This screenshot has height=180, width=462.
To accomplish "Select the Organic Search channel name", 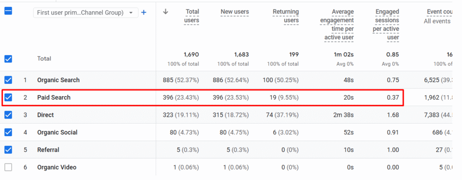I will (x=58, y=80).
